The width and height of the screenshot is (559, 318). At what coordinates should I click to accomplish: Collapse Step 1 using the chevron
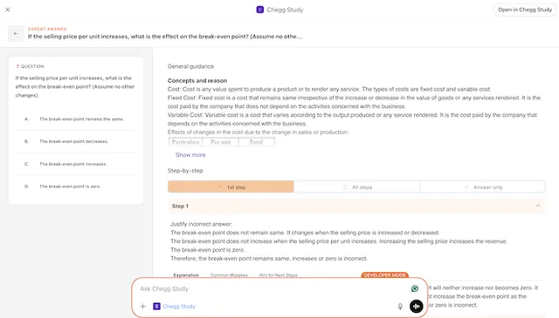538,206
